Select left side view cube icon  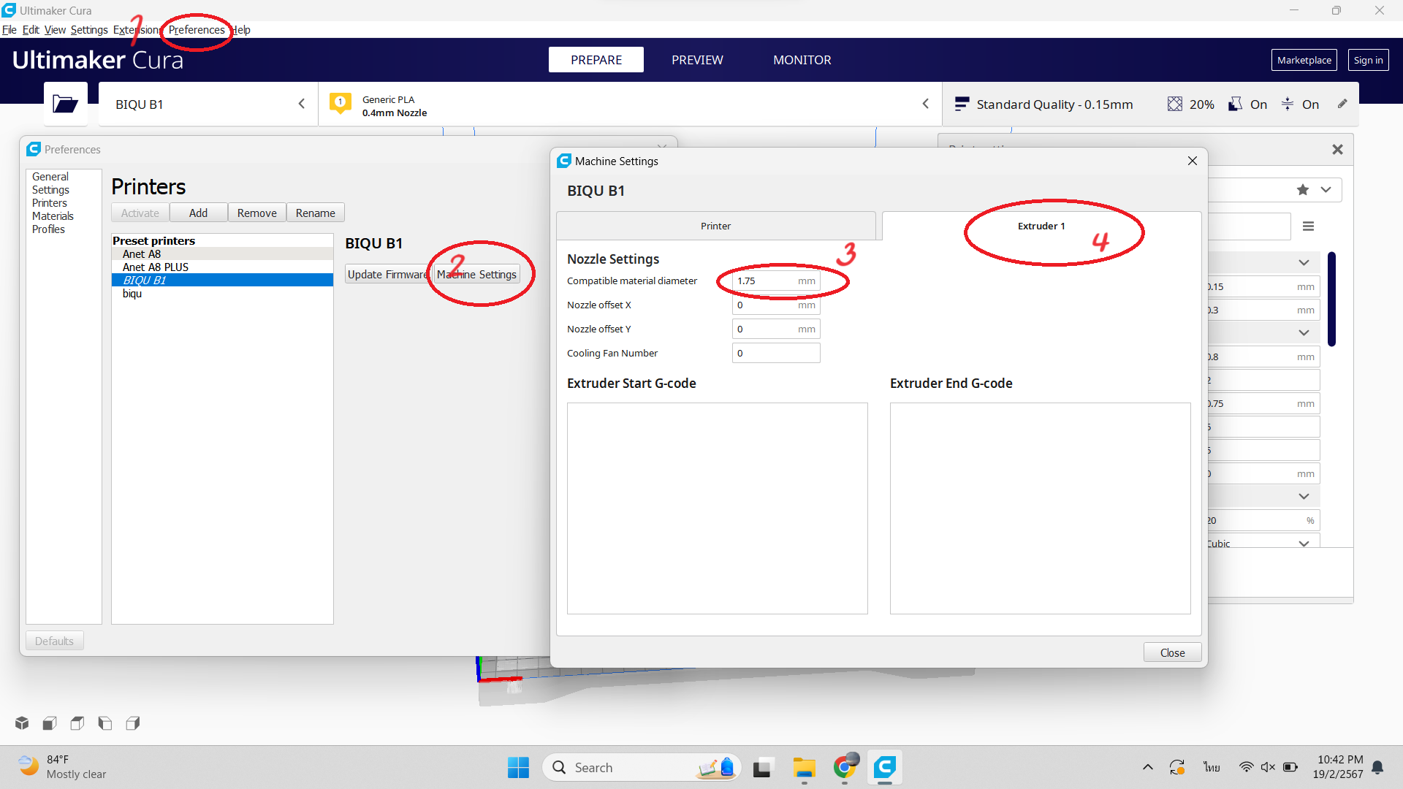coord(105,723)
